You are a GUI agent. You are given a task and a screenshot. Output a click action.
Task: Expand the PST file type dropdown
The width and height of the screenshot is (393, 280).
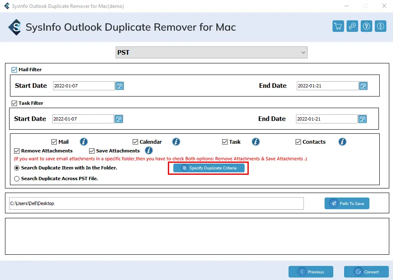211,53
